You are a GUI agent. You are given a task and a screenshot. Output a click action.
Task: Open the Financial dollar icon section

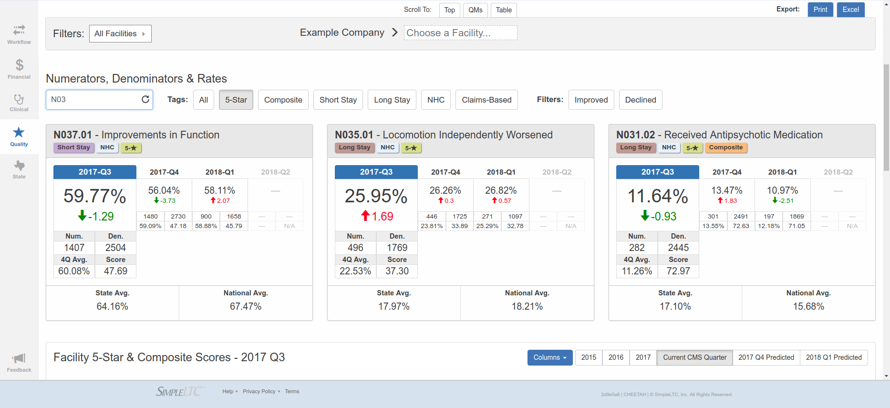(x=19, y=69)
